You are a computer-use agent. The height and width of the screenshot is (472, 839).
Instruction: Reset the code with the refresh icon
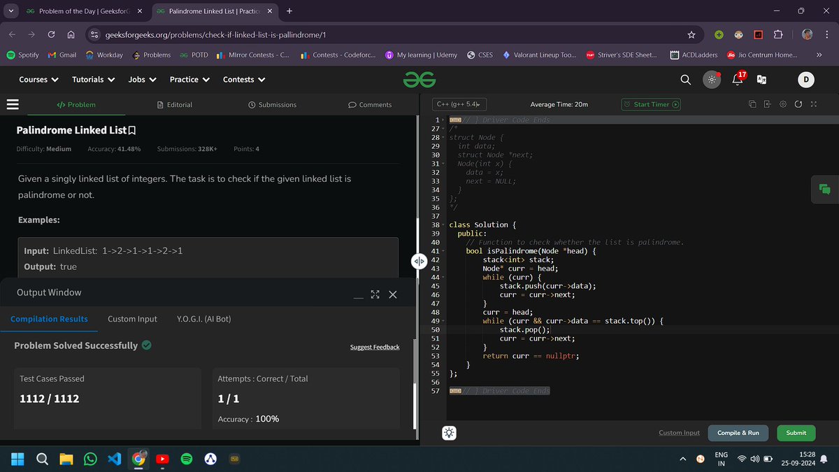(798, 104)
